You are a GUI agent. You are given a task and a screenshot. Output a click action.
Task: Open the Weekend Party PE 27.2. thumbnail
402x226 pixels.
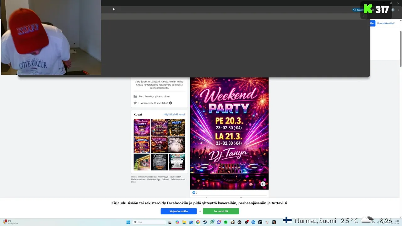[159, 144]
